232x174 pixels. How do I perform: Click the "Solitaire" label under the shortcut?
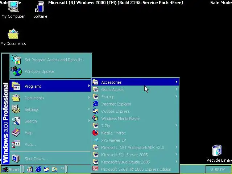pos(40,16)
